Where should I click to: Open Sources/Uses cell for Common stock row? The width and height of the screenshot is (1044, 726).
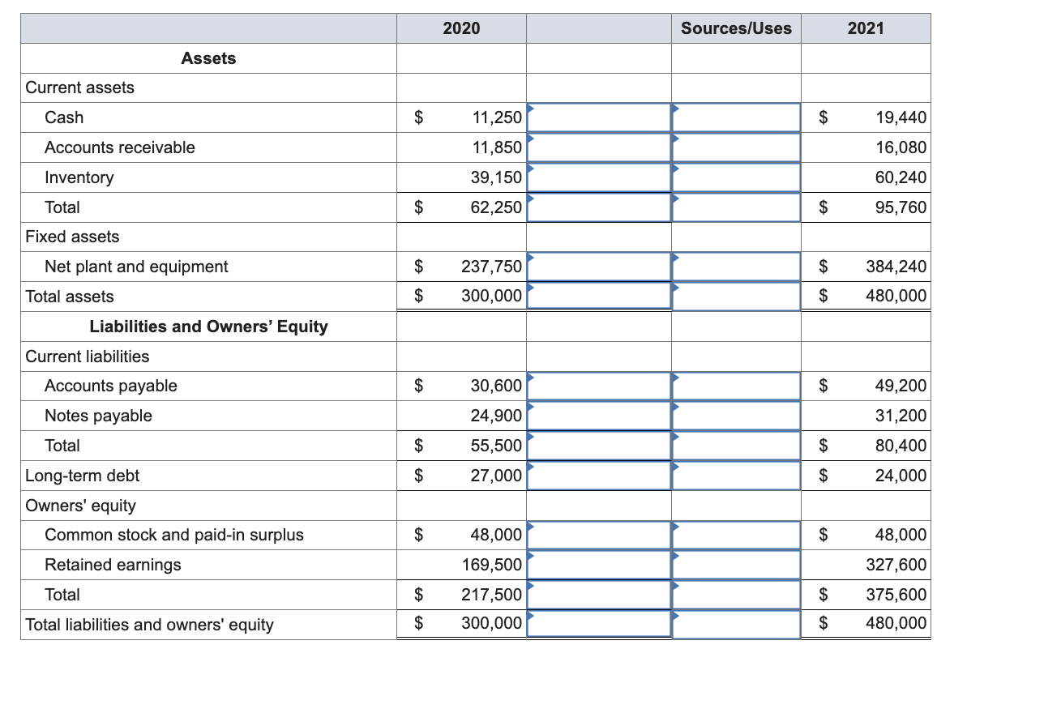click(736, 535)
